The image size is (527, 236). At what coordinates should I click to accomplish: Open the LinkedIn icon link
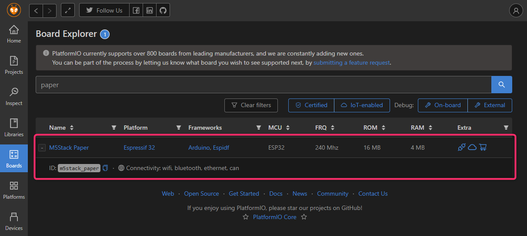(150, 10)
